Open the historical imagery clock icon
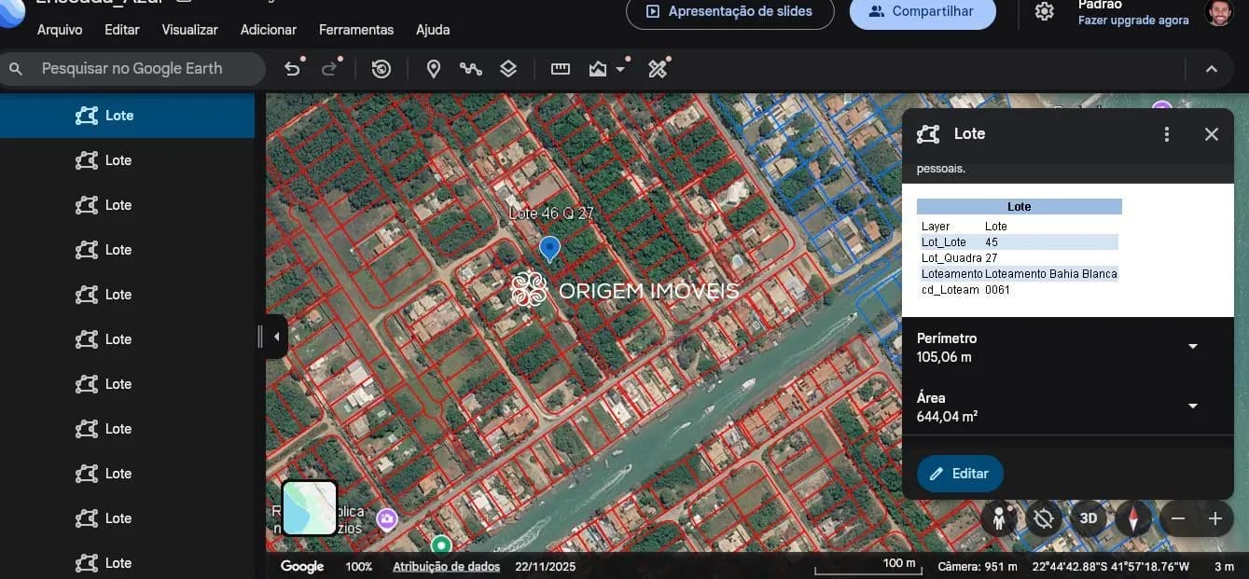1249x579 pixels. 382,69
